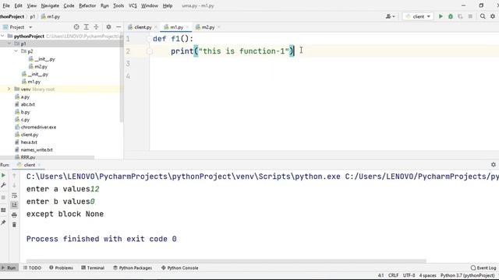This screenshot has height=280, width=499.
Task: Open the Python Console tool window
Action: (179, 268)
